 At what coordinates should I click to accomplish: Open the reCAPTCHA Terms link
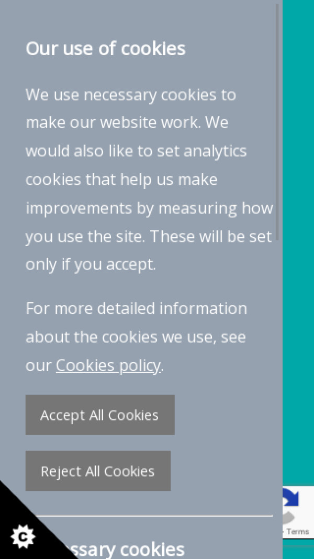(298, 532)
